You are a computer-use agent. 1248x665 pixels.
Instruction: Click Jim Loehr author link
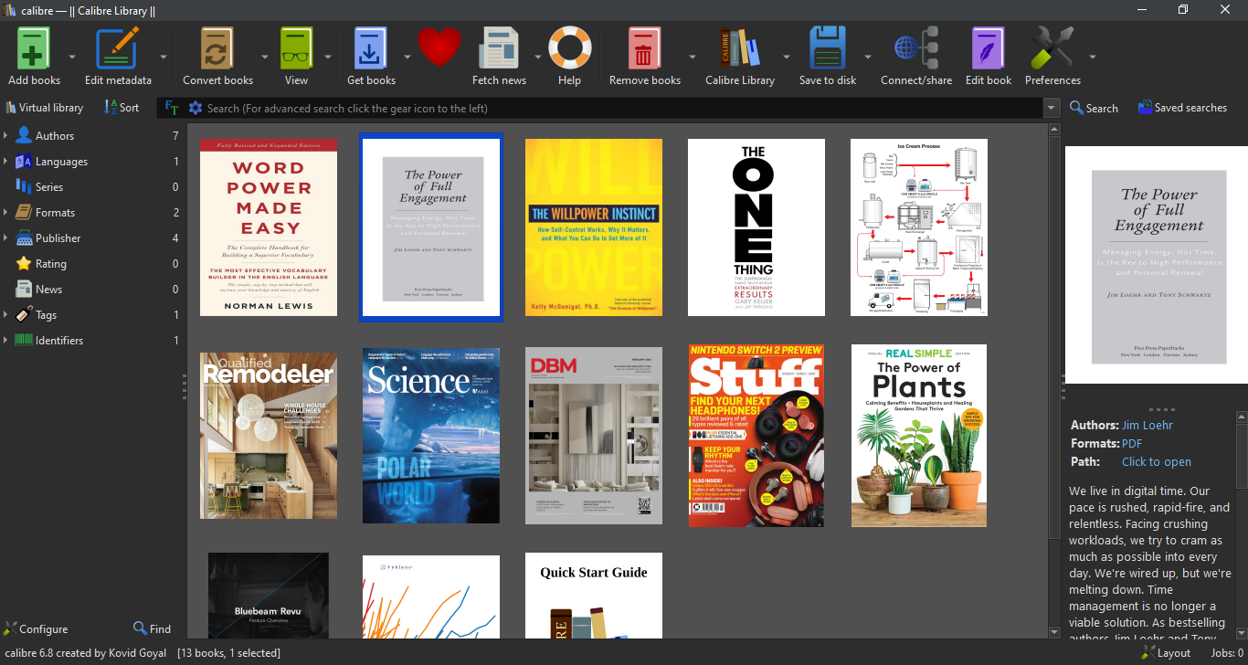(1148, 425)
